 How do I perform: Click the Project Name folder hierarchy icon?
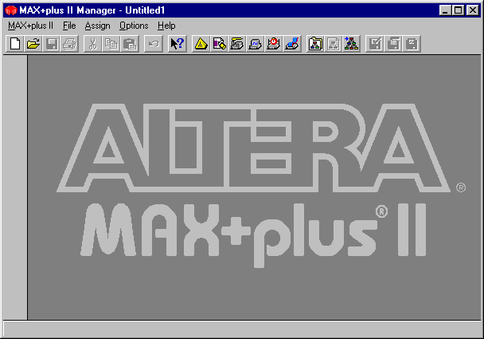pos(315,44)
